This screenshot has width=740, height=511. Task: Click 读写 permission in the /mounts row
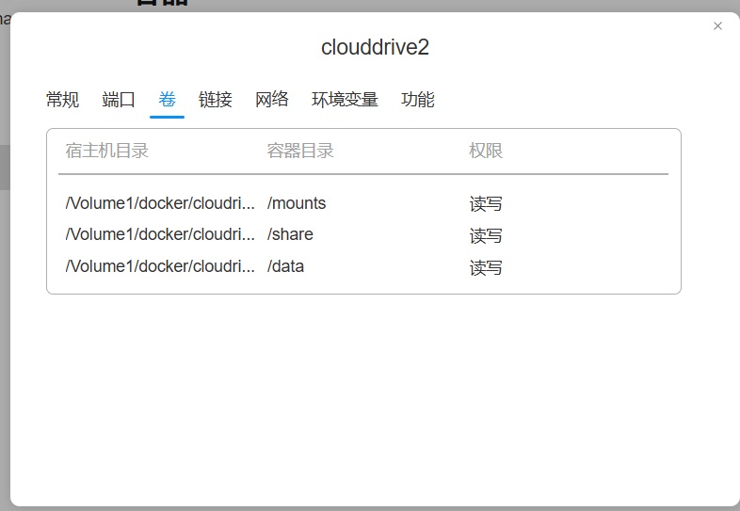pos(486,204)
